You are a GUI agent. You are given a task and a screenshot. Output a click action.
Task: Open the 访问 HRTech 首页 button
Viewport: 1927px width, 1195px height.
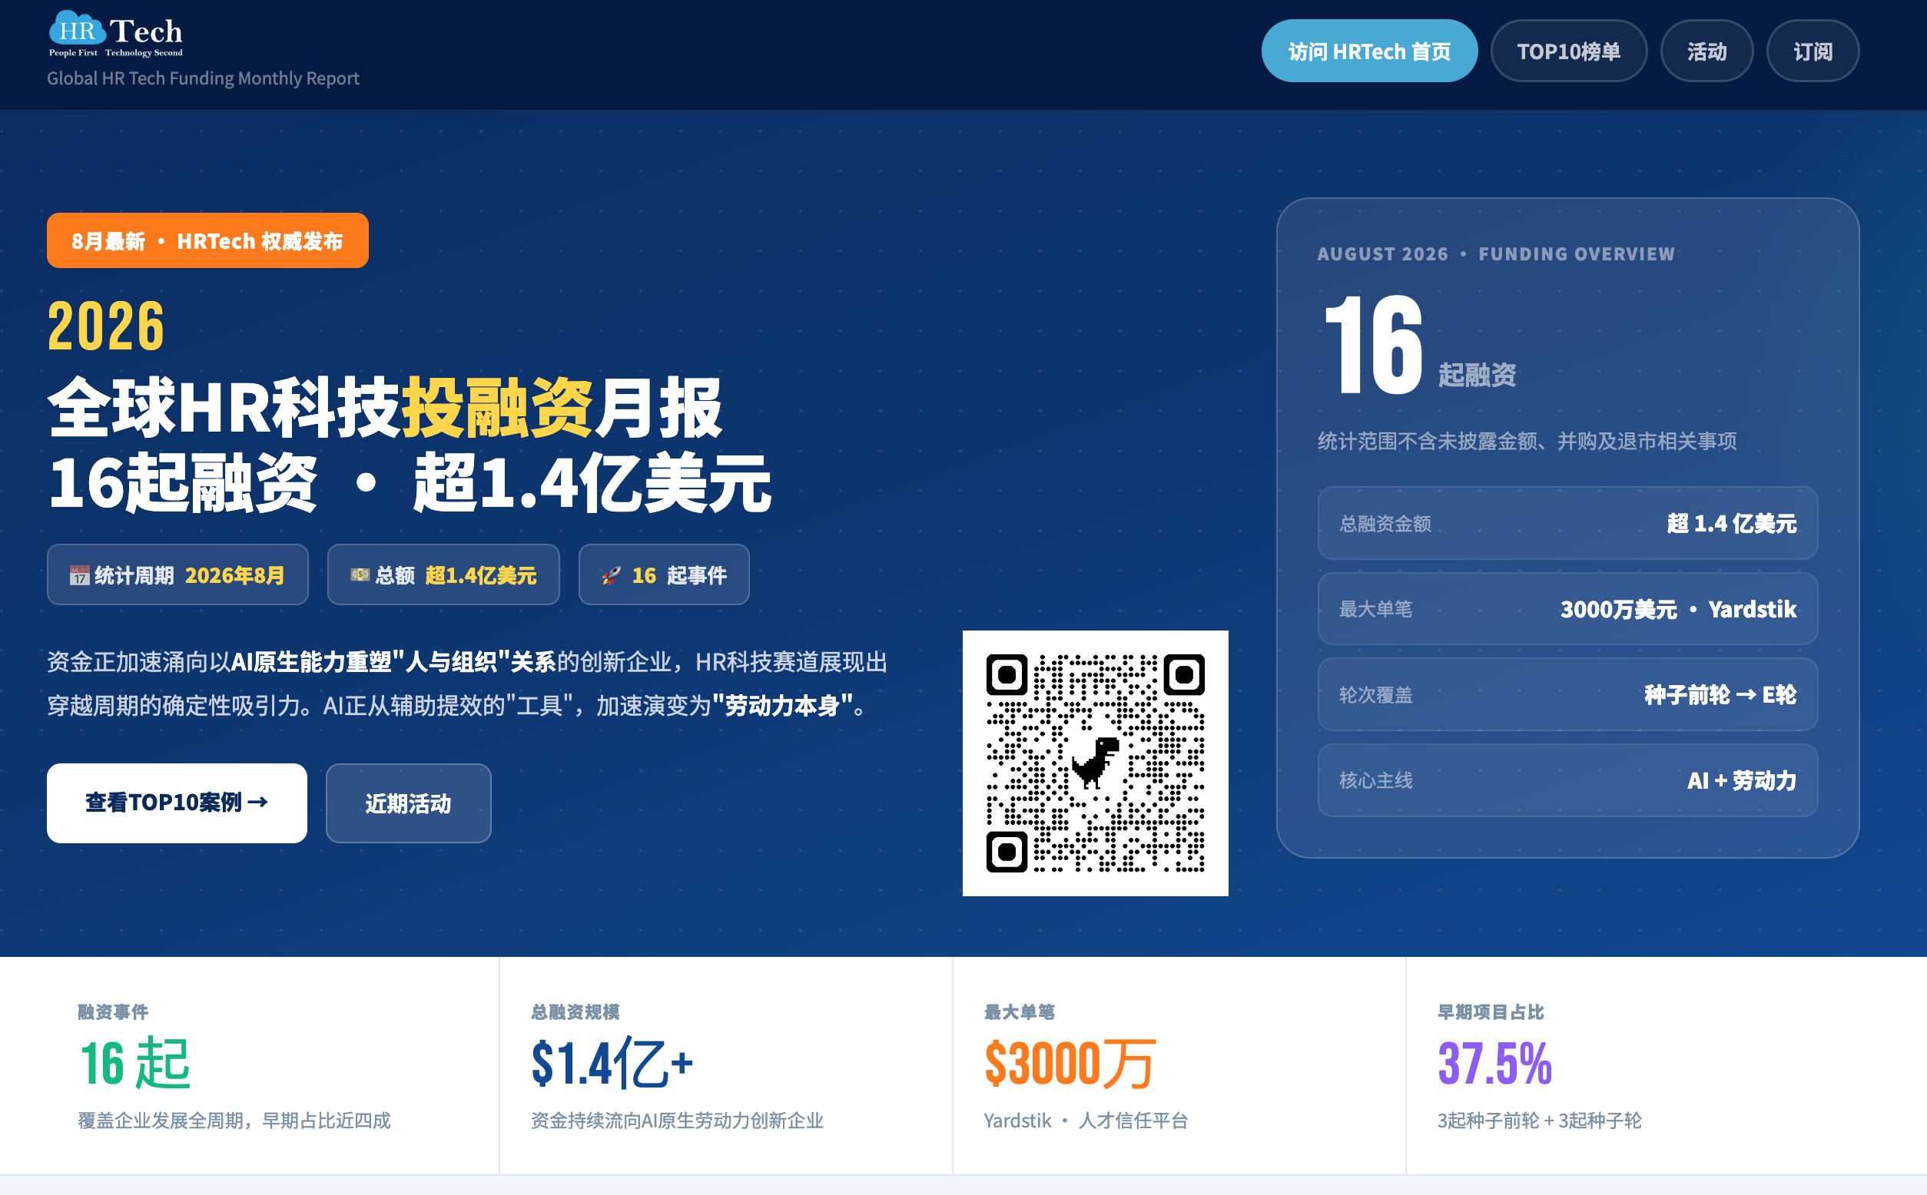[x=1368, y=51]
